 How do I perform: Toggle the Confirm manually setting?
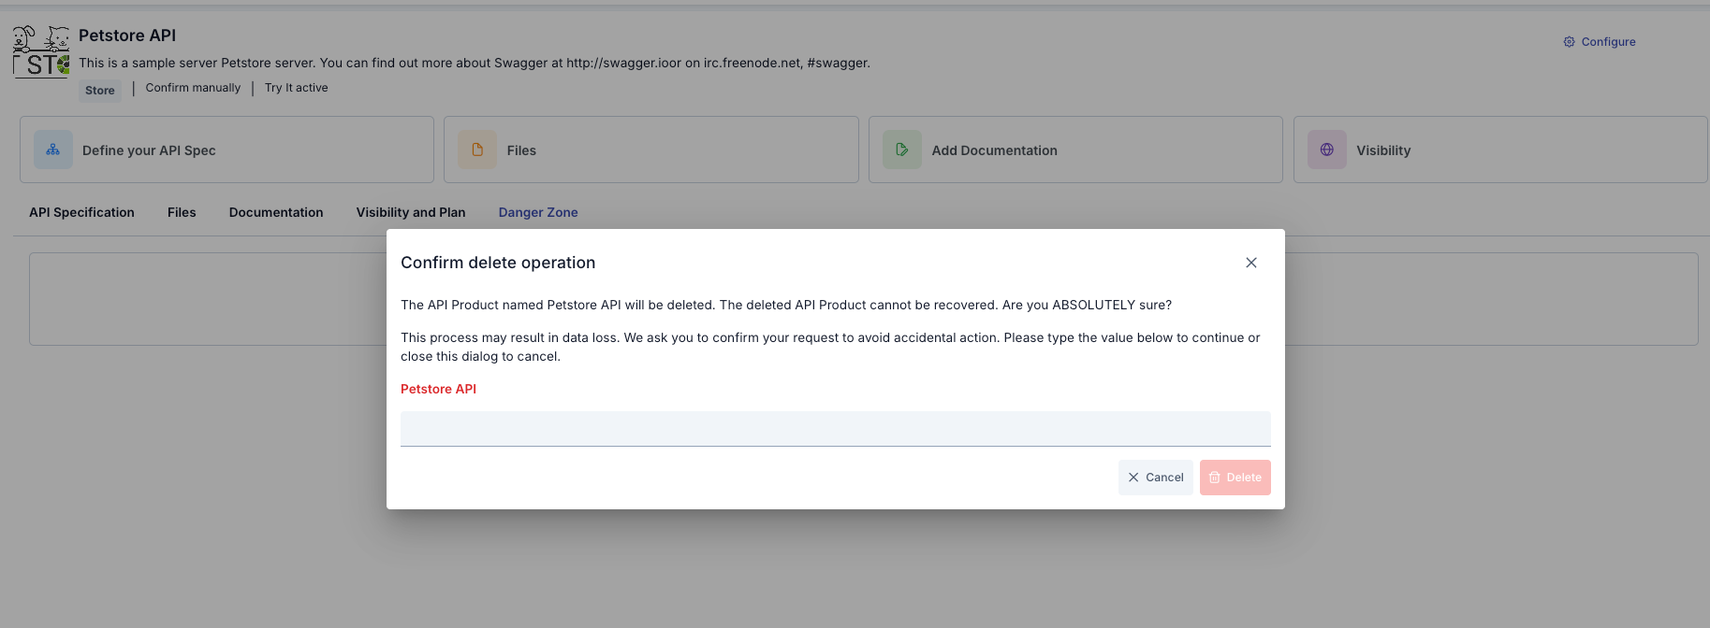point(192,87)
